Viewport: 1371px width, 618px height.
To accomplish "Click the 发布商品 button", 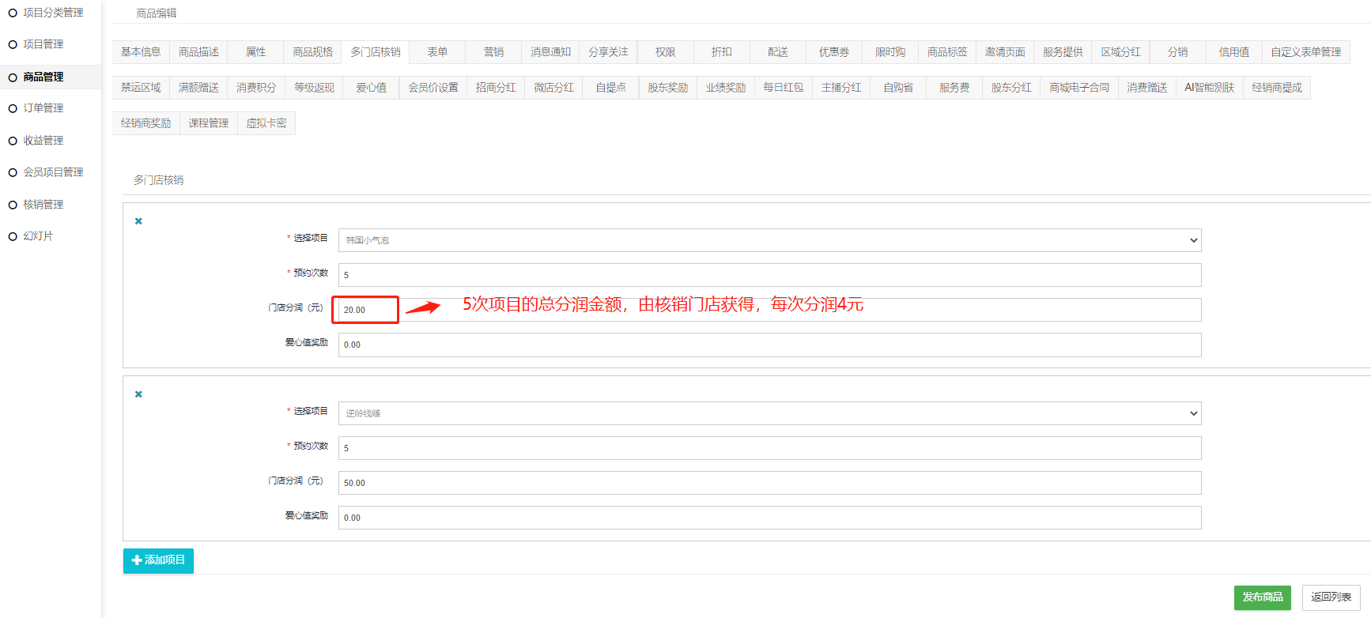I will click(x=1262, y=597).
